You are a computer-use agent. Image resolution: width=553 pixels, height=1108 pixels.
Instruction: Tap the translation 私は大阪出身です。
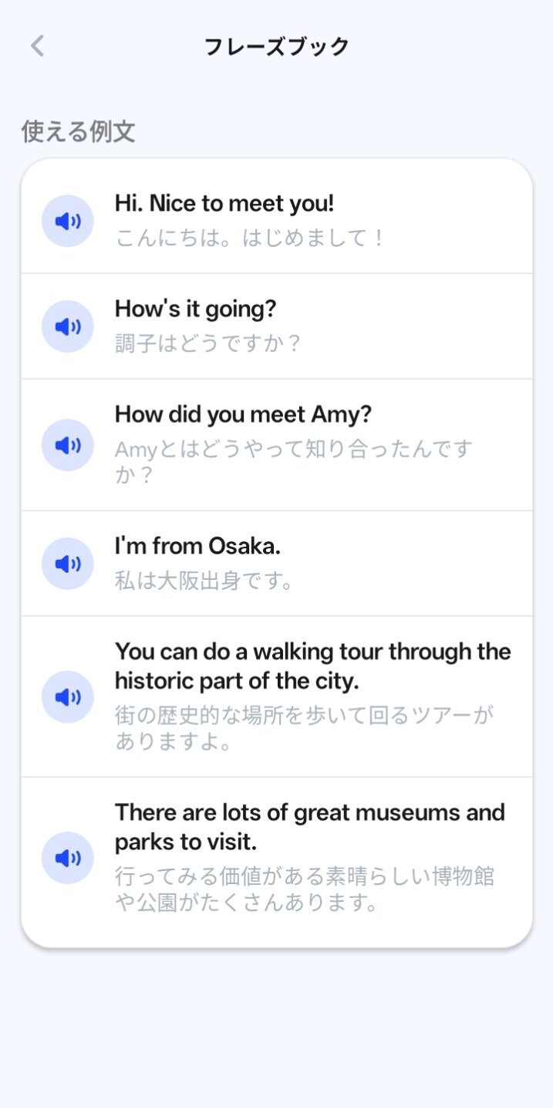pyautogui.click(x=204, y=581)
